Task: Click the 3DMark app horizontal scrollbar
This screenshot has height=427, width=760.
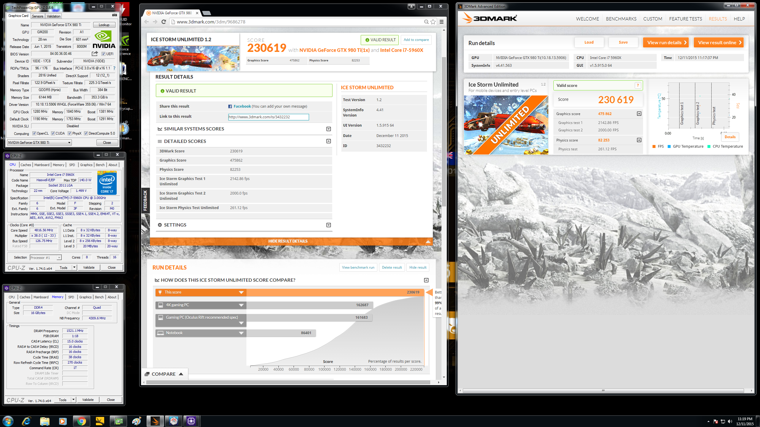Action: coord(603,391)
